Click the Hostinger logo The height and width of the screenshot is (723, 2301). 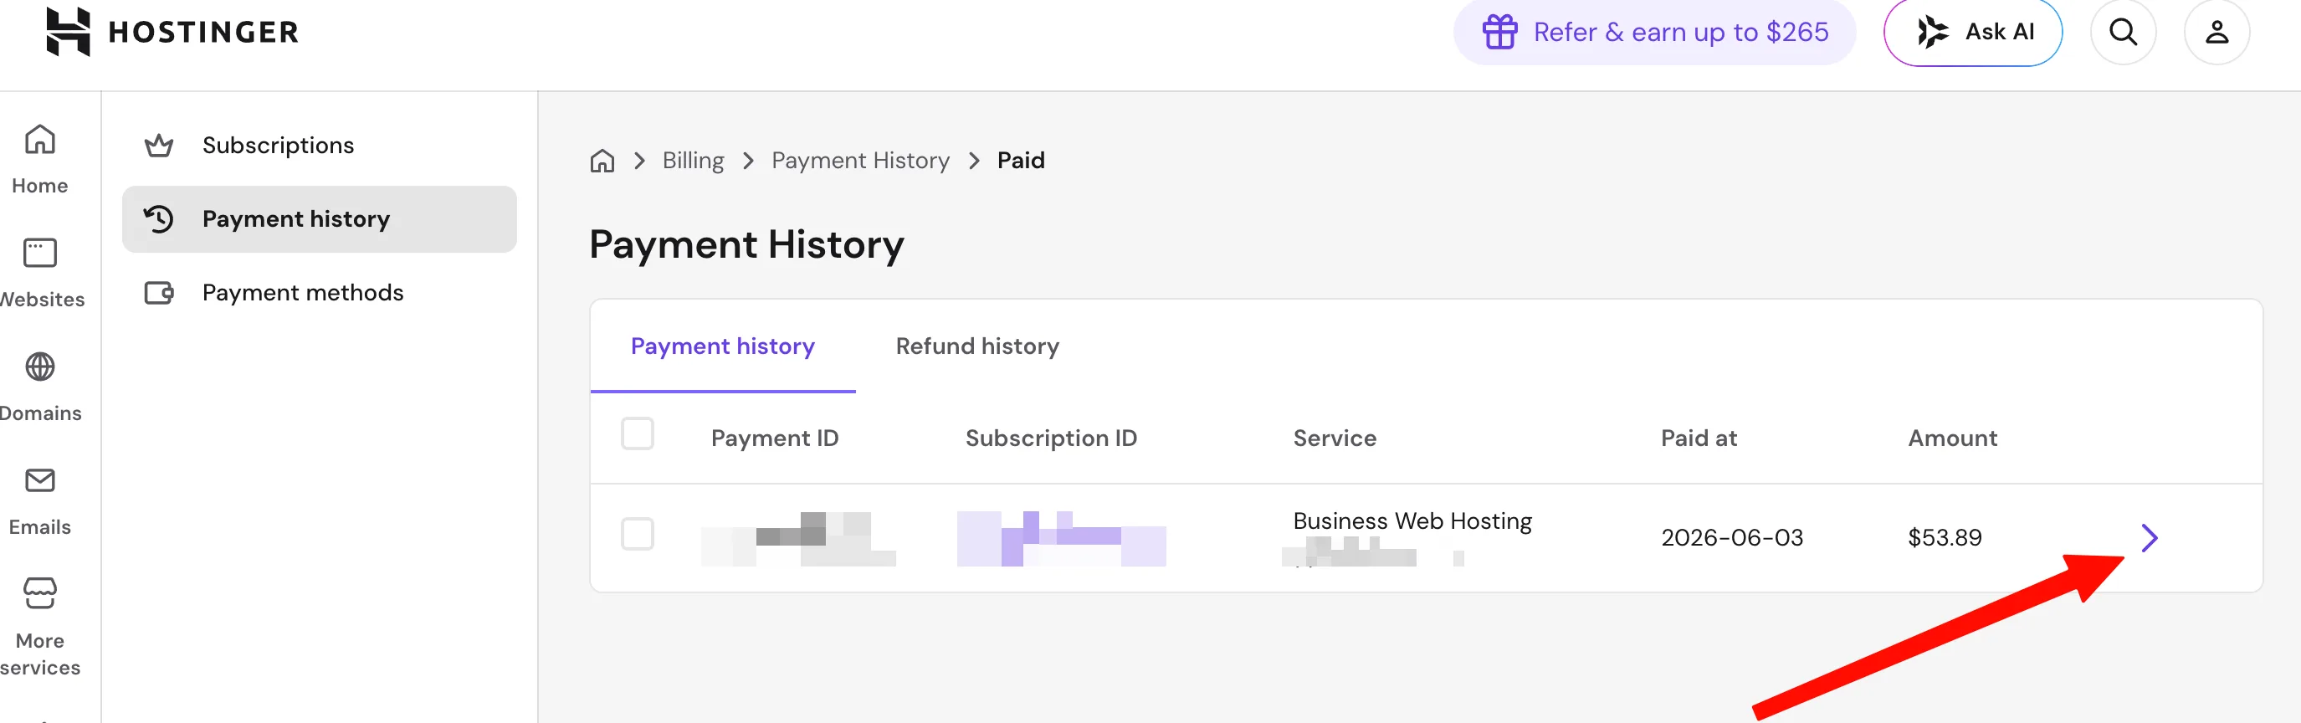(172, 32)
